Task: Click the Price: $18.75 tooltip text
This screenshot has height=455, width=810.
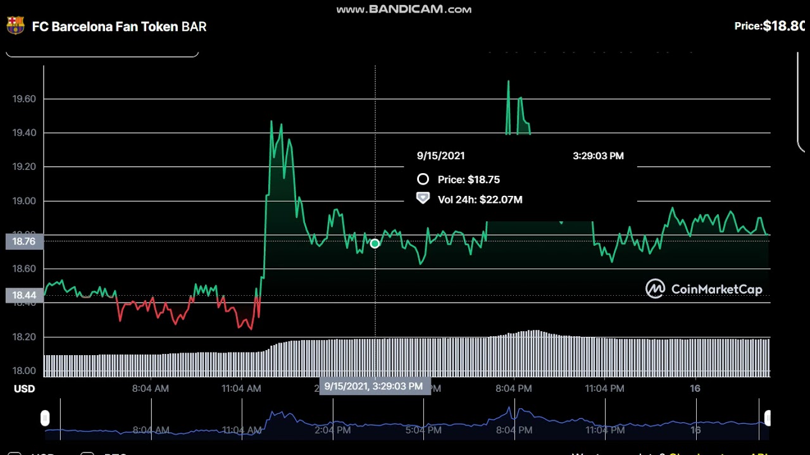Action: click(x=468, y=179)
